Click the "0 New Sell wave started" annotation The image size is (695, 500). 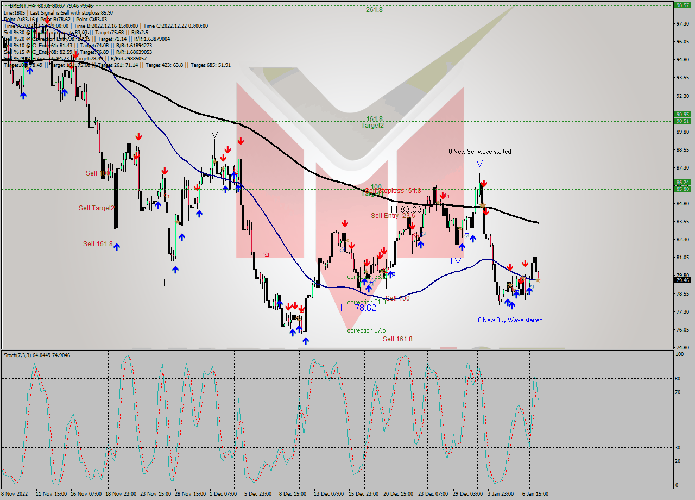479,152
